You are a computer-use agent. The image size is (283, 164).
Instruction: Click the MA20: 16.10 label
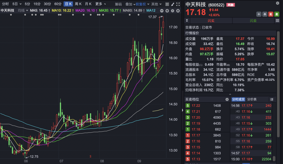pos(86,11)
